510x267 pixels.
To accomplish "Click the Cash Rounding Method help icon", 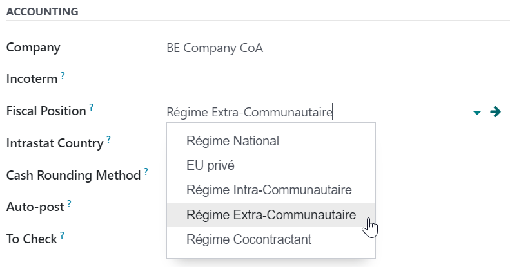I will 146,172.
